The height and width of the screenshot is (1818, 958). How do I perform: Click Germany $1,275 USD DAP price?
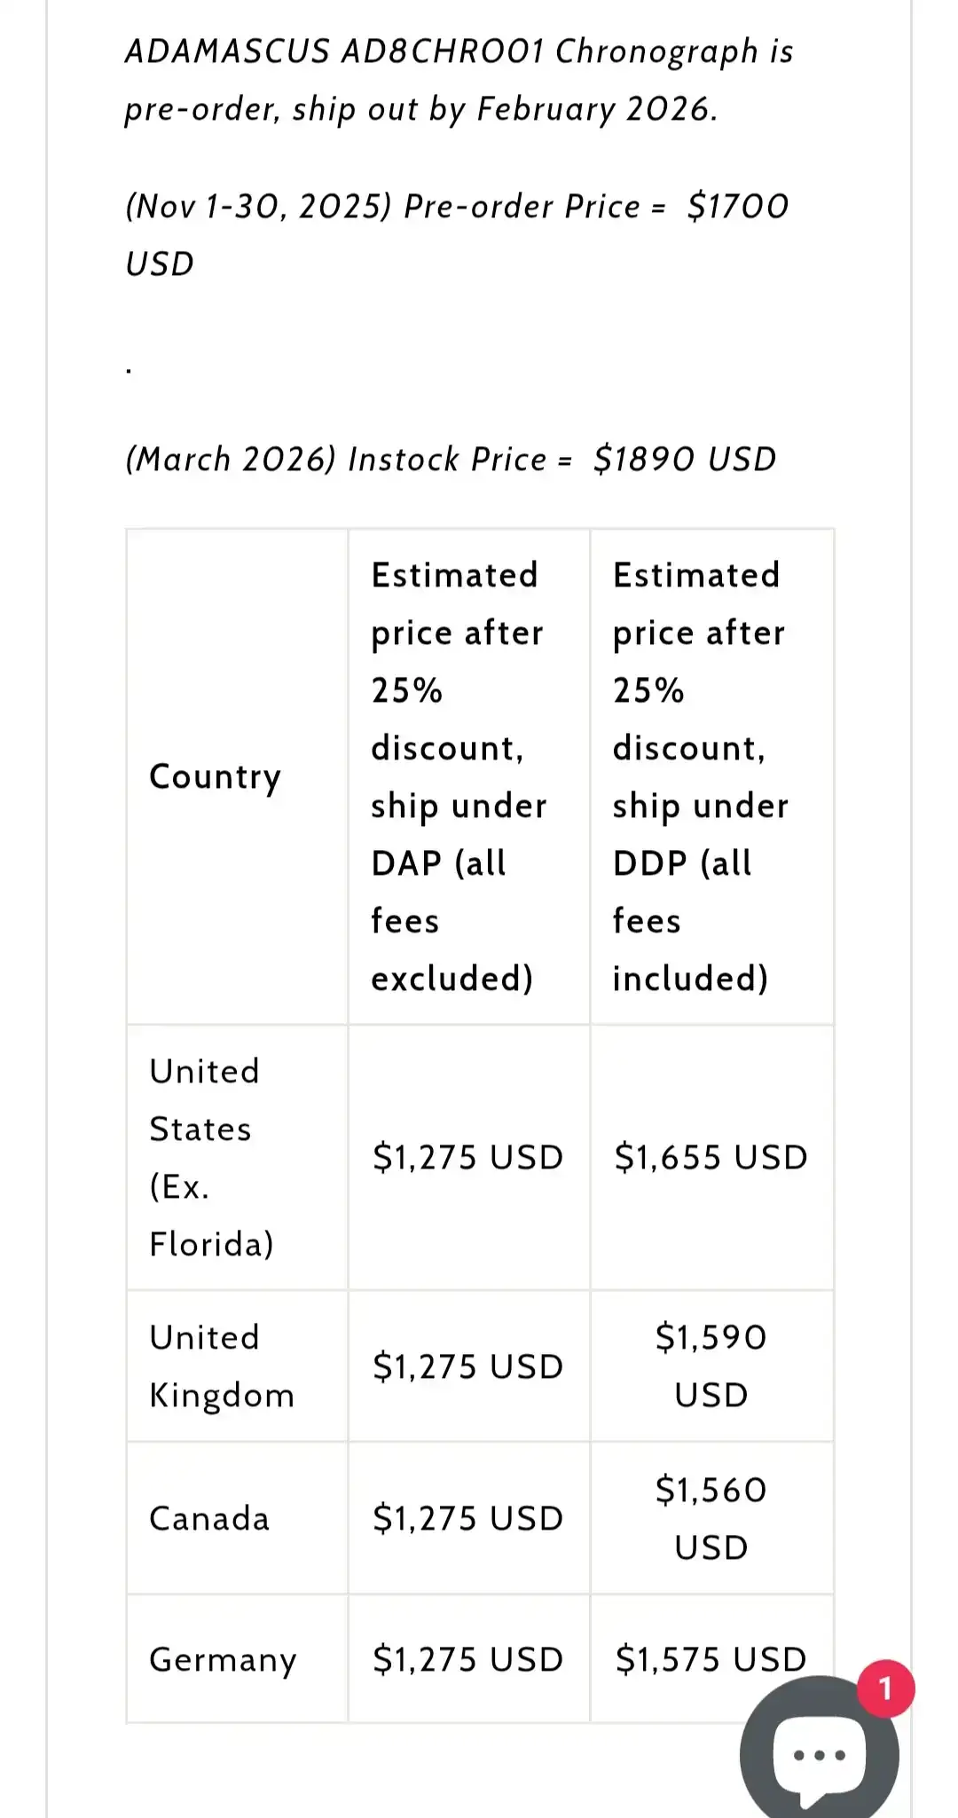(467, 1659)
